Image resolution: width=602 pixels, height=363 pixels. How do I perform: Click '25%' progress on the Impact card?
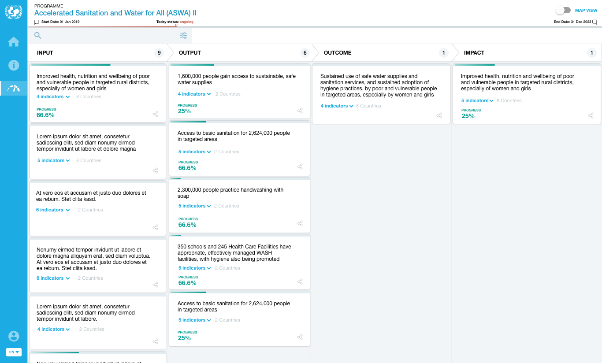468,116
